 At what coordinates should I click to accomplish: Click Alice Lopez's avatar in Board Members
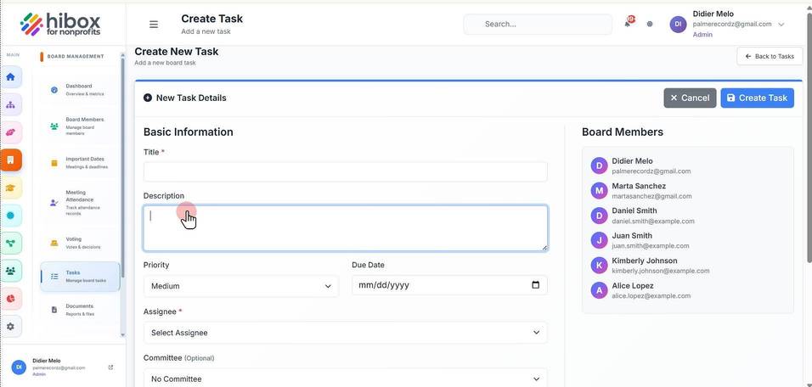coord(599,290)
